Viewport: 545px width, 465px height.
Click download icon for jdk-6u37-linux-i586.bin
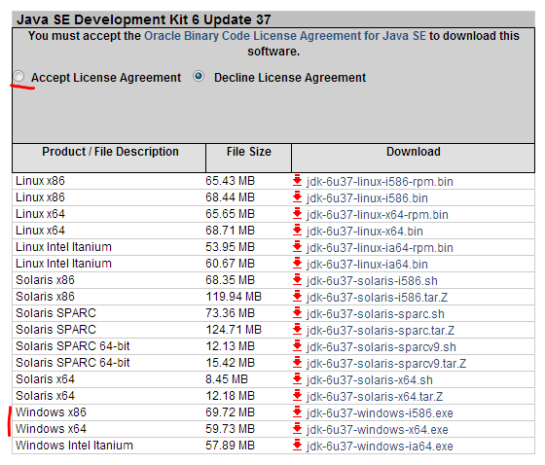click(x=297, y=197)
